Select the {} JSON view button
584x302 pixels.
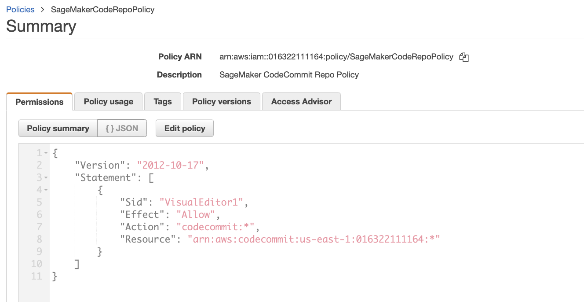click(x=122, y=128)
